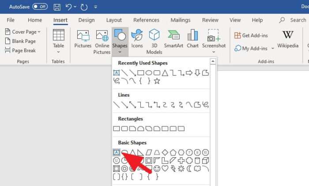Click the shapes list scroll-up arrow
Screen dimensions: 309x186
click(213, 61)
